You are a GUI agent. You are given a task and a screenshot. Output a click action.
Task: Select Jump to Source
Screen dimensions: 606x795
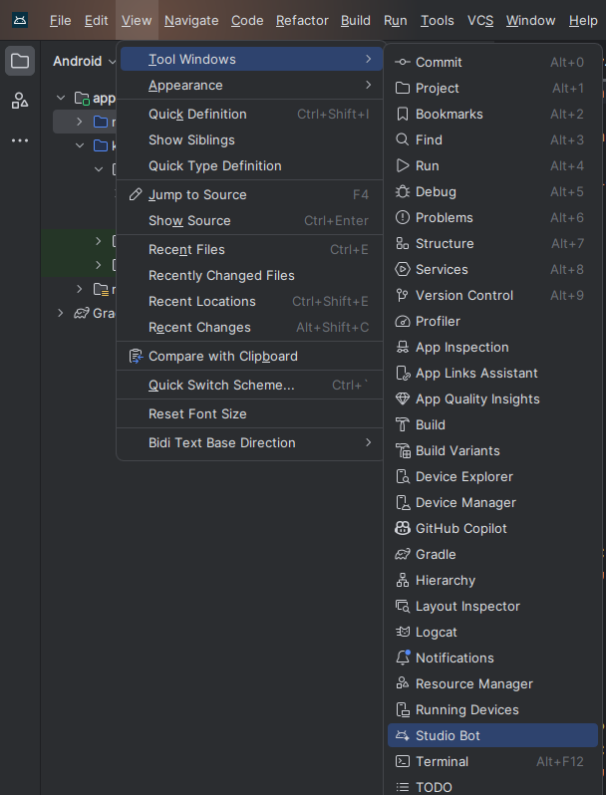(251, 194)
